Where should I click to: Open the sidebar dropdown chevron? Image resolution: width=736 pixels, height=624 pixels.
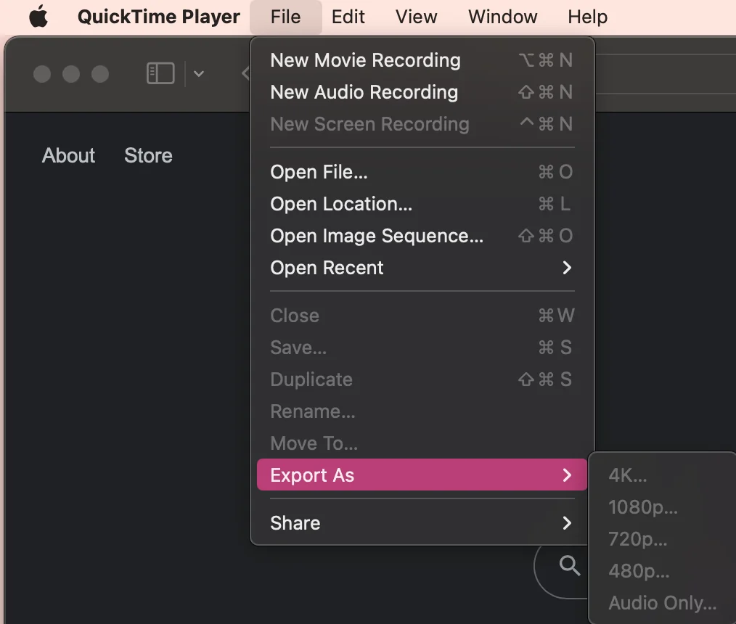(199, 74)
